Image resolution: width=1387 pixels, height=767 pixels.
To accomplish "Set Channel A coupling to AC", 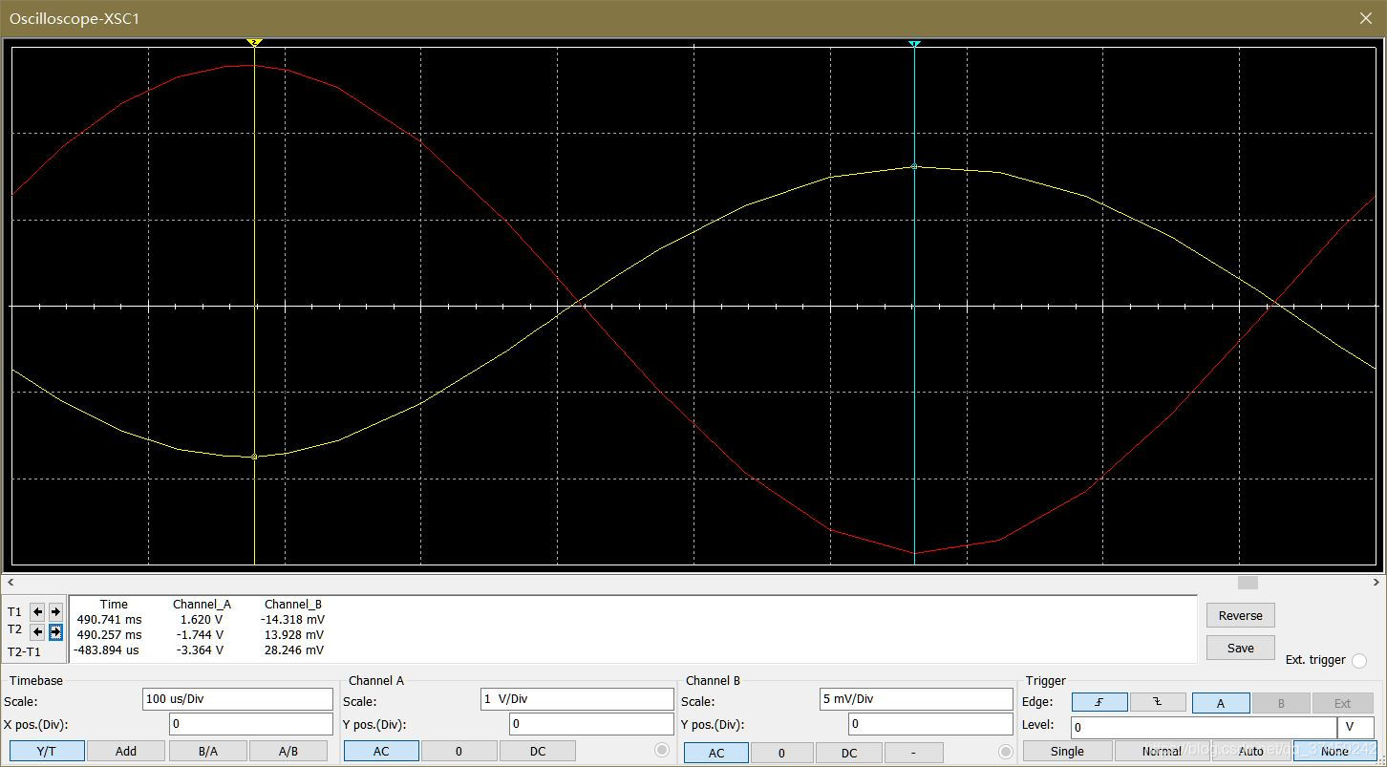I will 381,751.
